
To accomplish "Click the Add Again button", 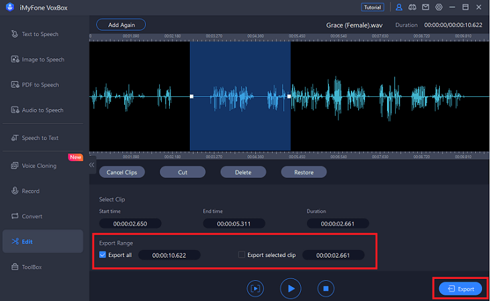I will coord(121,25).
